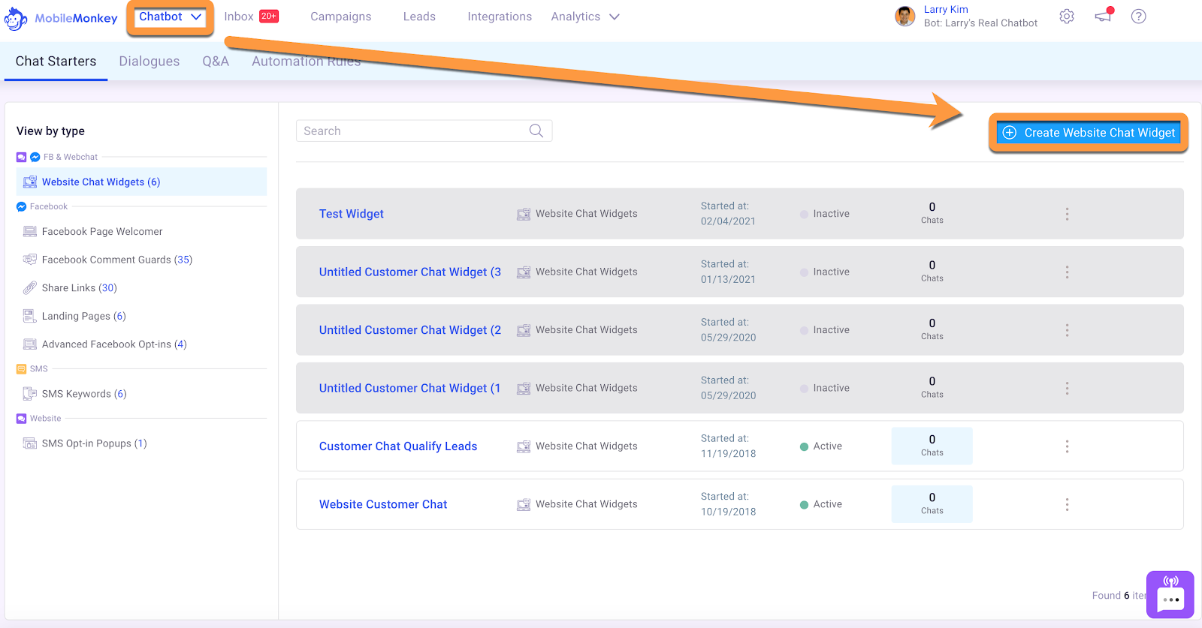Click the widget type icon in Test Widget row
Screen dimensions: 1202x628
tap(524, 214)
